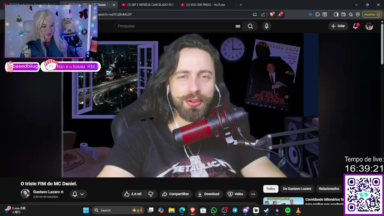Screen dimensions: 384x216
Task: Open the on-screen keyboard icon in search box
Action: point(238,26)
